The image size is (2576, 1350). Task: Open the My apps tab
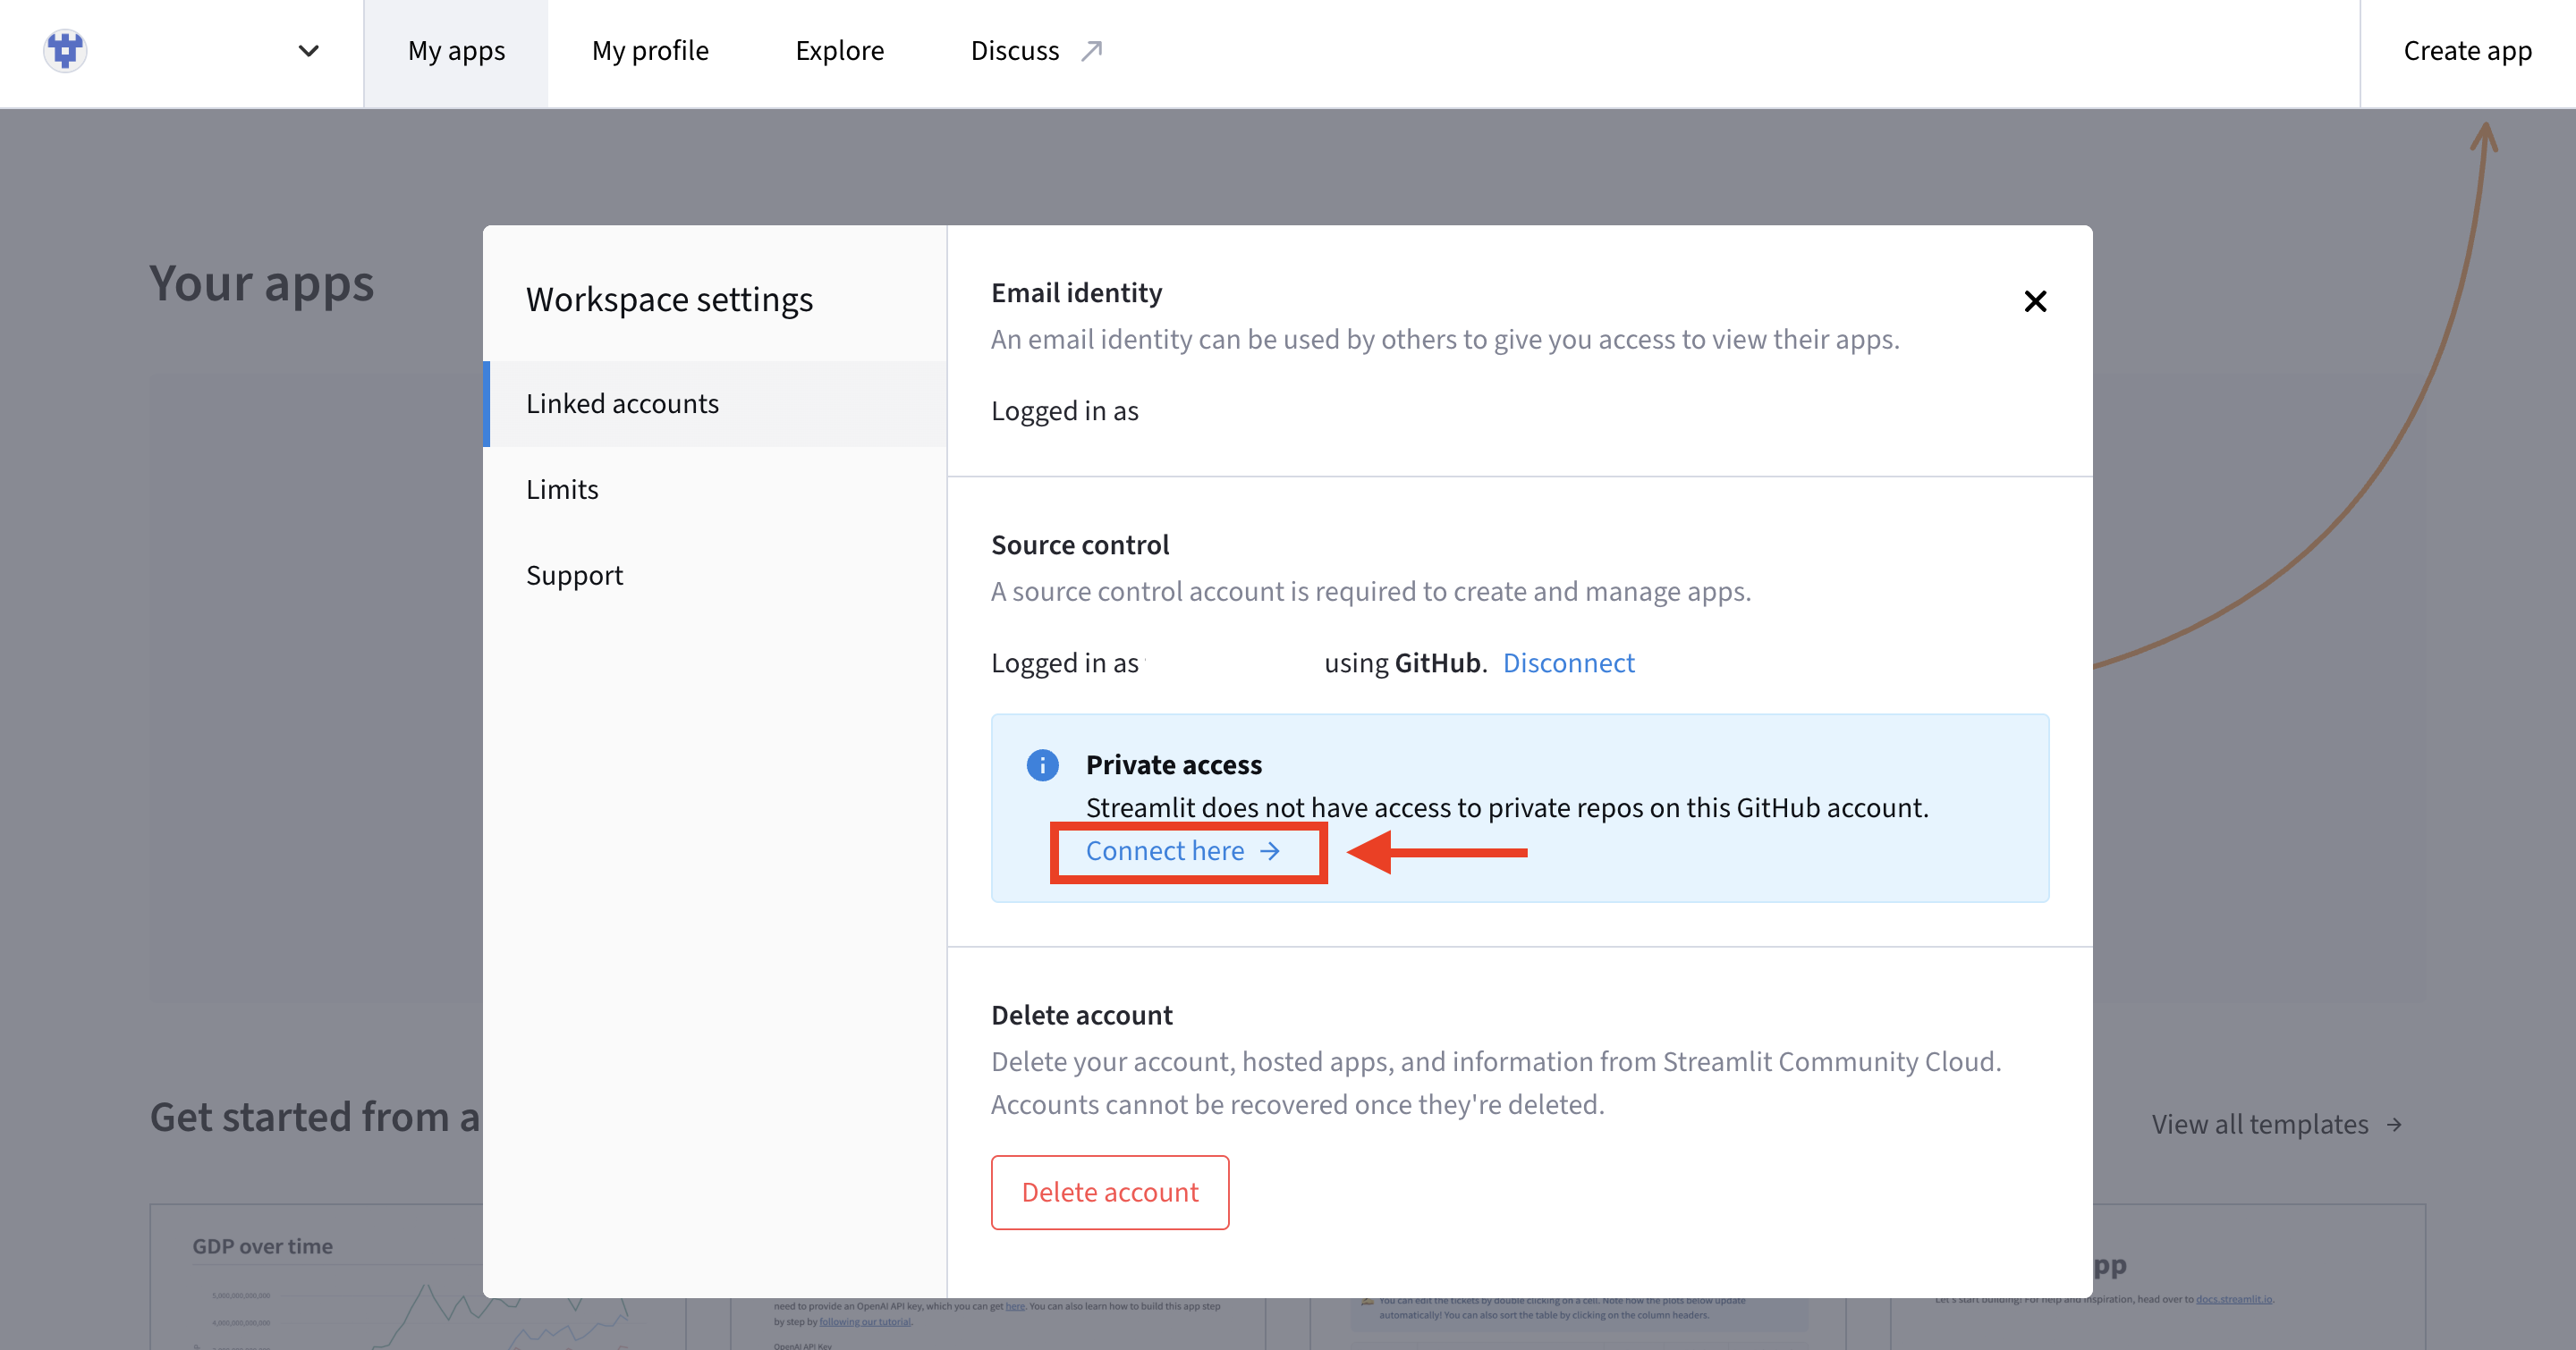[456, 51]
